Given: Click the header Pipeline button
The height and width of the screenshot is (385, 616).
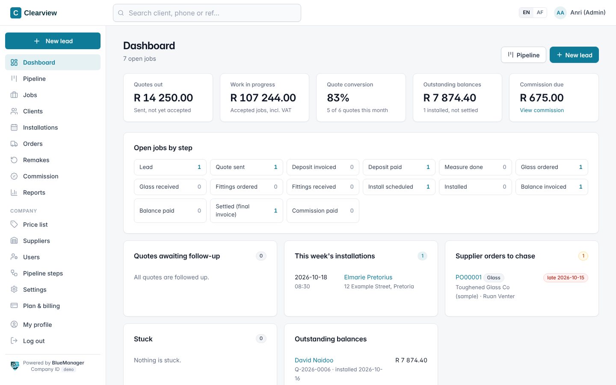Looking at the screenshot, I should [x=524, y=55].
